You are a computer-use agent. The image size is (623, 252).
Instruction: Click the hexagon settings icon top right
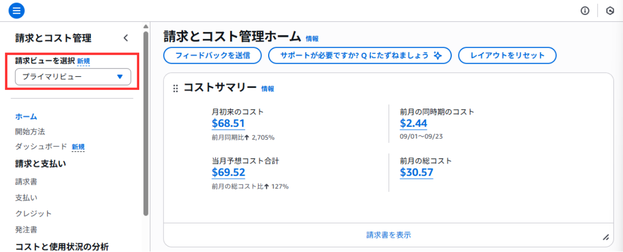(x=610, y=11)
